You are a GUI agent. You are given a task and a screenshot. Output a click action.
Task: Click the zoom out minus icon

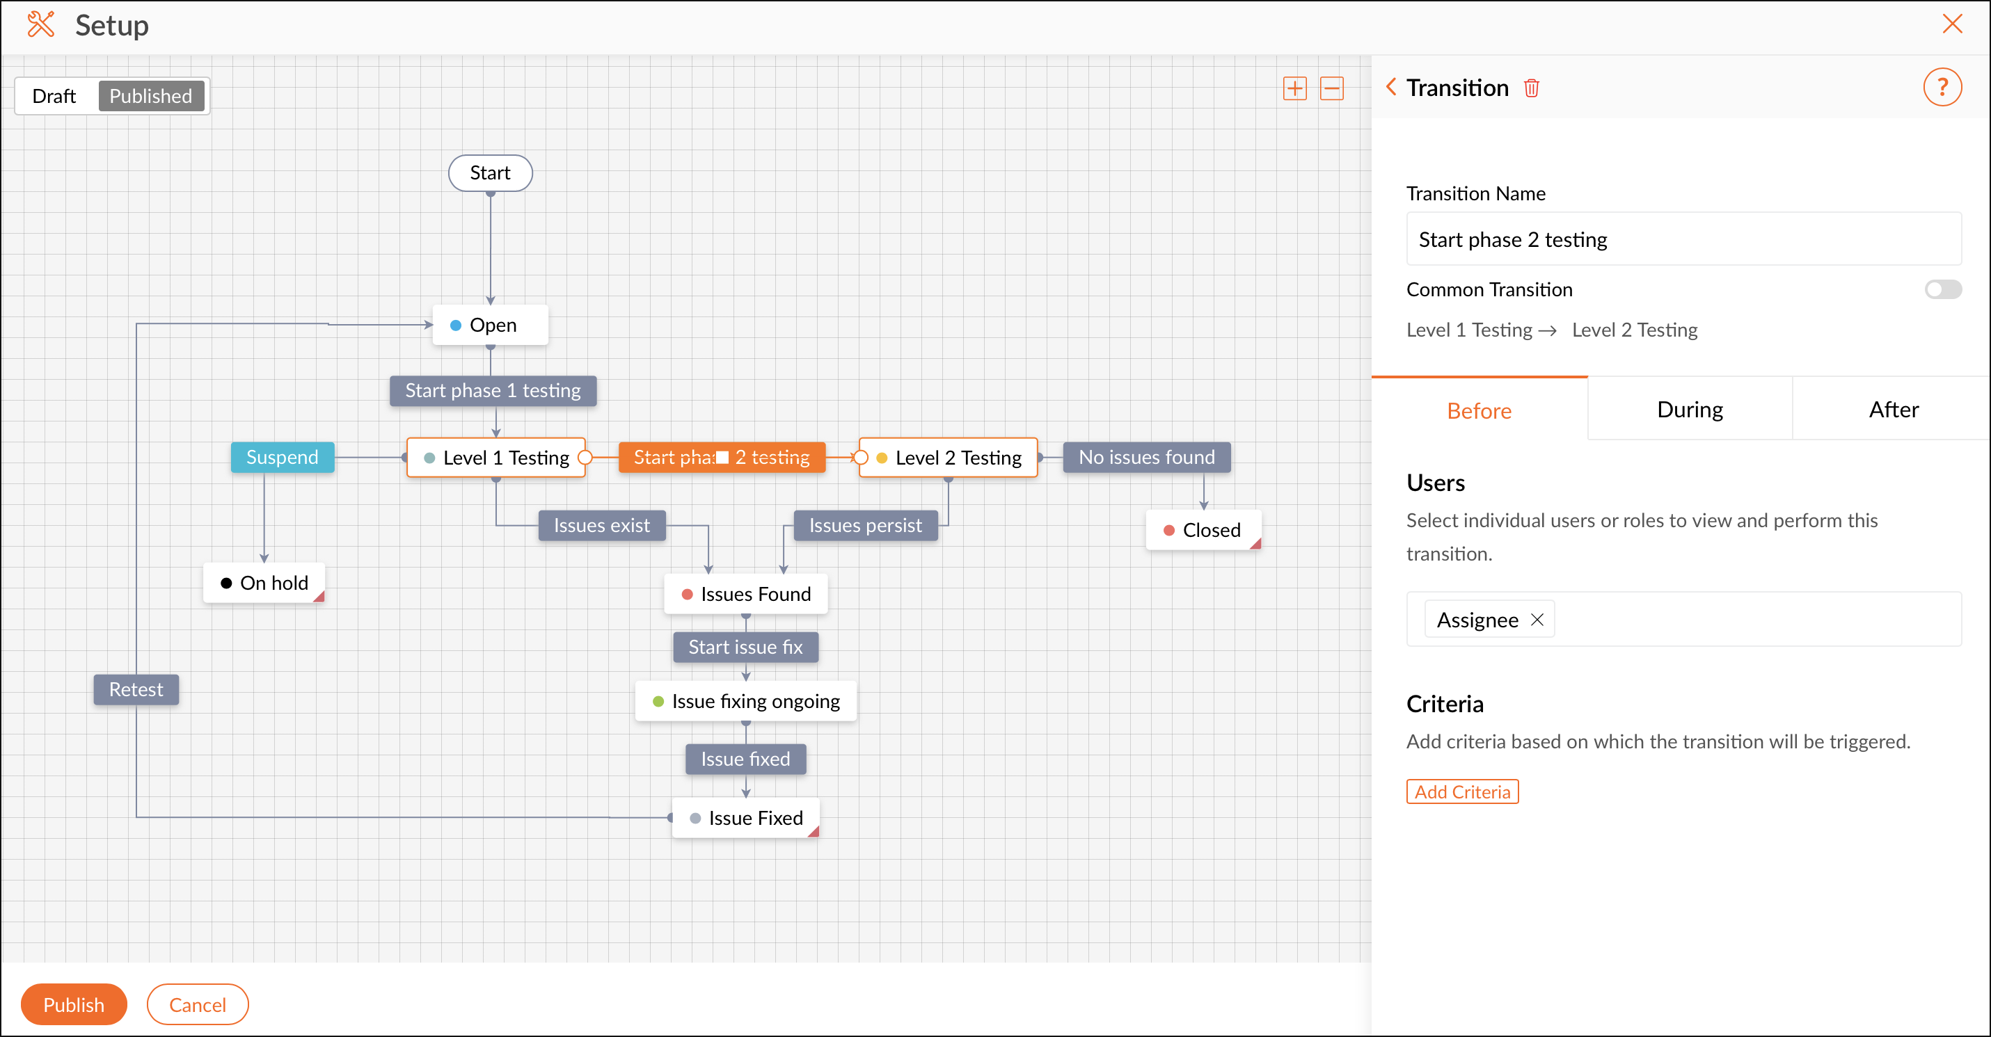tap(1331, 88)
